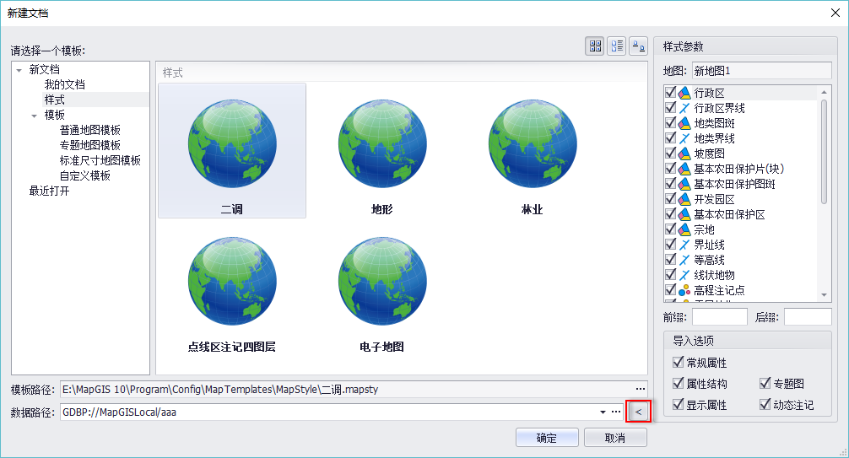Click the 开发园区 polygon layer icon
849x458 pixels.
click(684, 199)
